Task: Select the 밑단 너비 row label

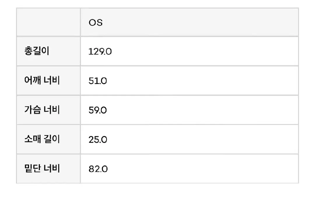Action: tap(42, 168)
